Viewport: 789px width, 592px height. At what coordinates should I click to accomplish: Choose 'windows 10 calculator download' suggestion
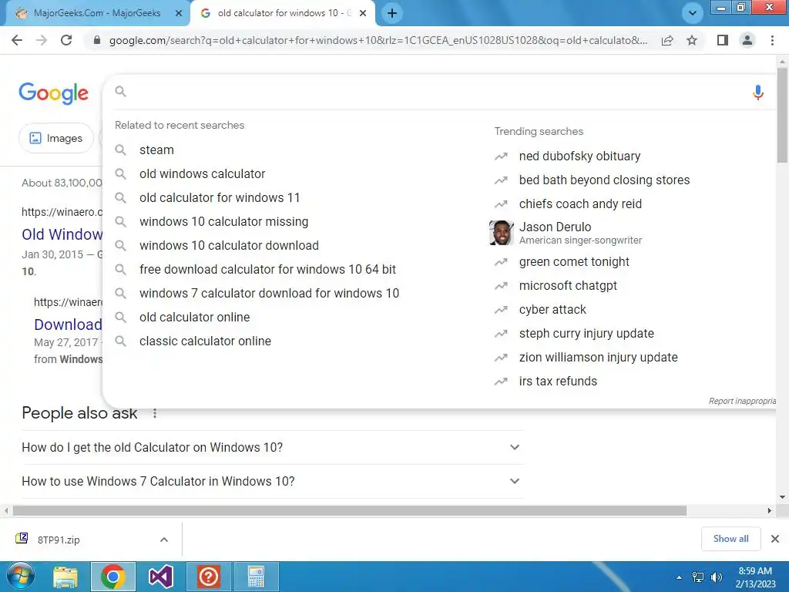[229, 246]
